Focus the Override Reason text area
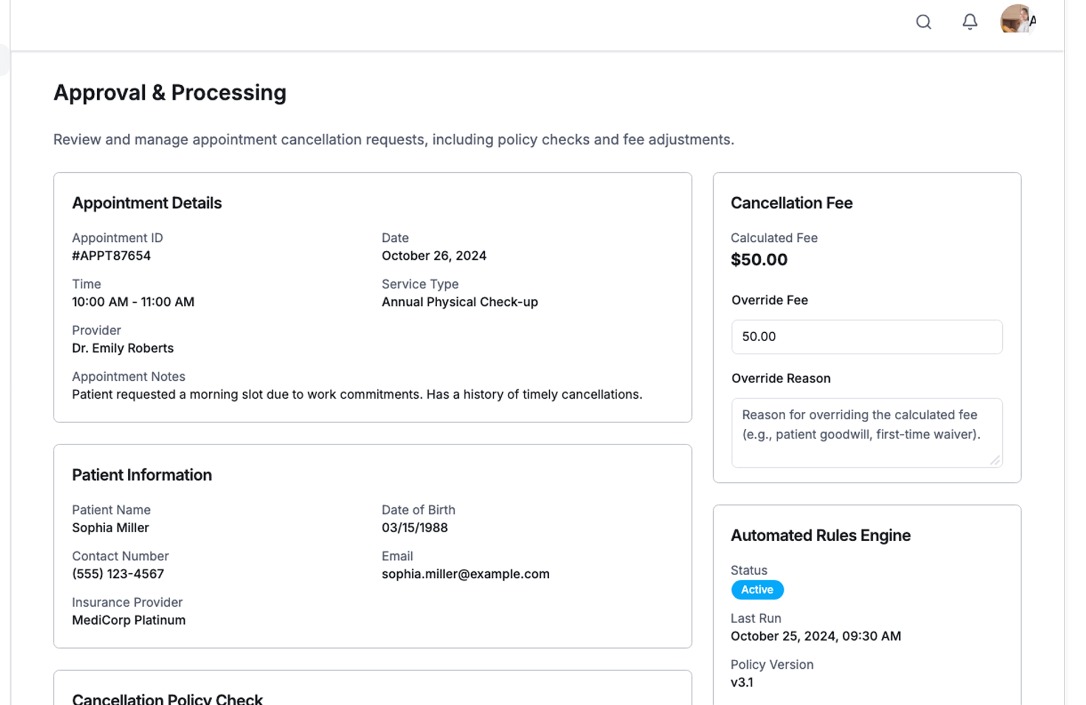 [866, 433]
